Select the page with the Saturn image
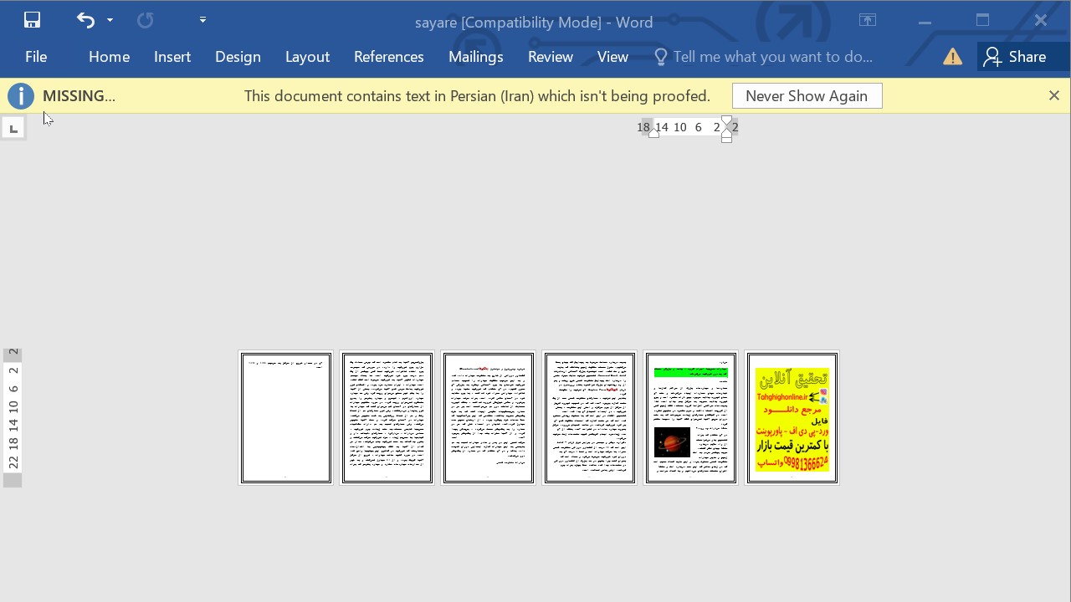Screen dimensions: 1071x602 click(690, 417)
